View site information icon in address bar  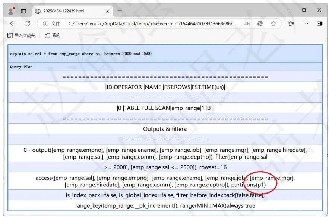tap(45, 23)
